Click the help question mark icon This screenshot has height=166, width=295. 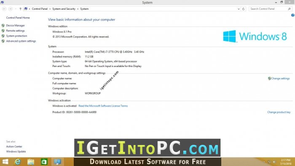[293, 15]
